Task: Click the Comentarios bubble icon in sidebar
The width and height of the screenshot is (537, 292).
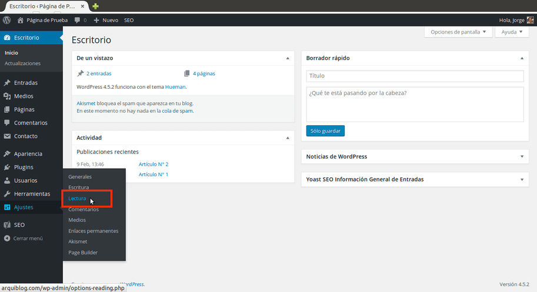Action: [7, 123]
